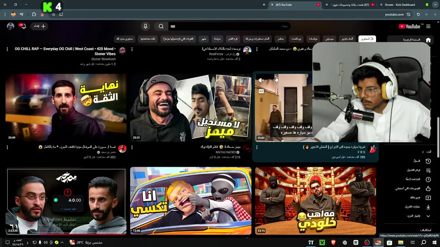Open options menu for RealFeras video
The width and height of the screenshot is (440, 247).
coord(132,49)
